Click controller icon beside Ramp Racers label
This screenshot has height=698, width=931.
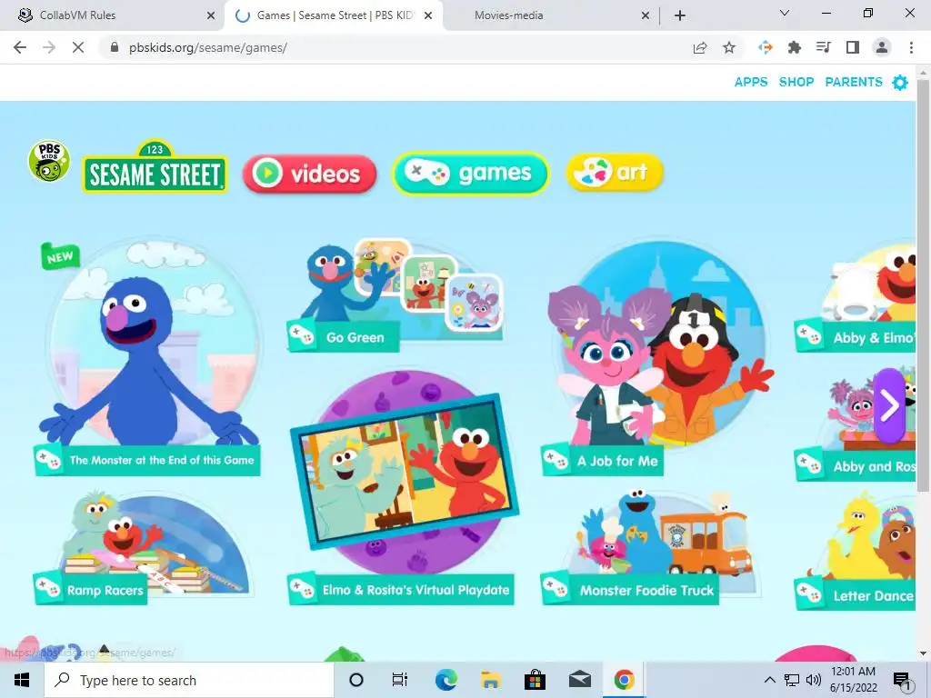(48, 589)
